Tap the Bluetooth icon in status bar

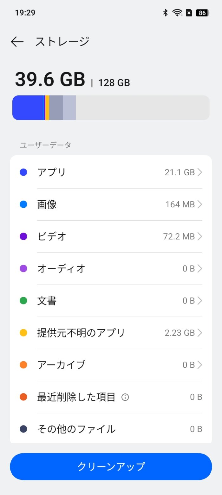point(165,13)
